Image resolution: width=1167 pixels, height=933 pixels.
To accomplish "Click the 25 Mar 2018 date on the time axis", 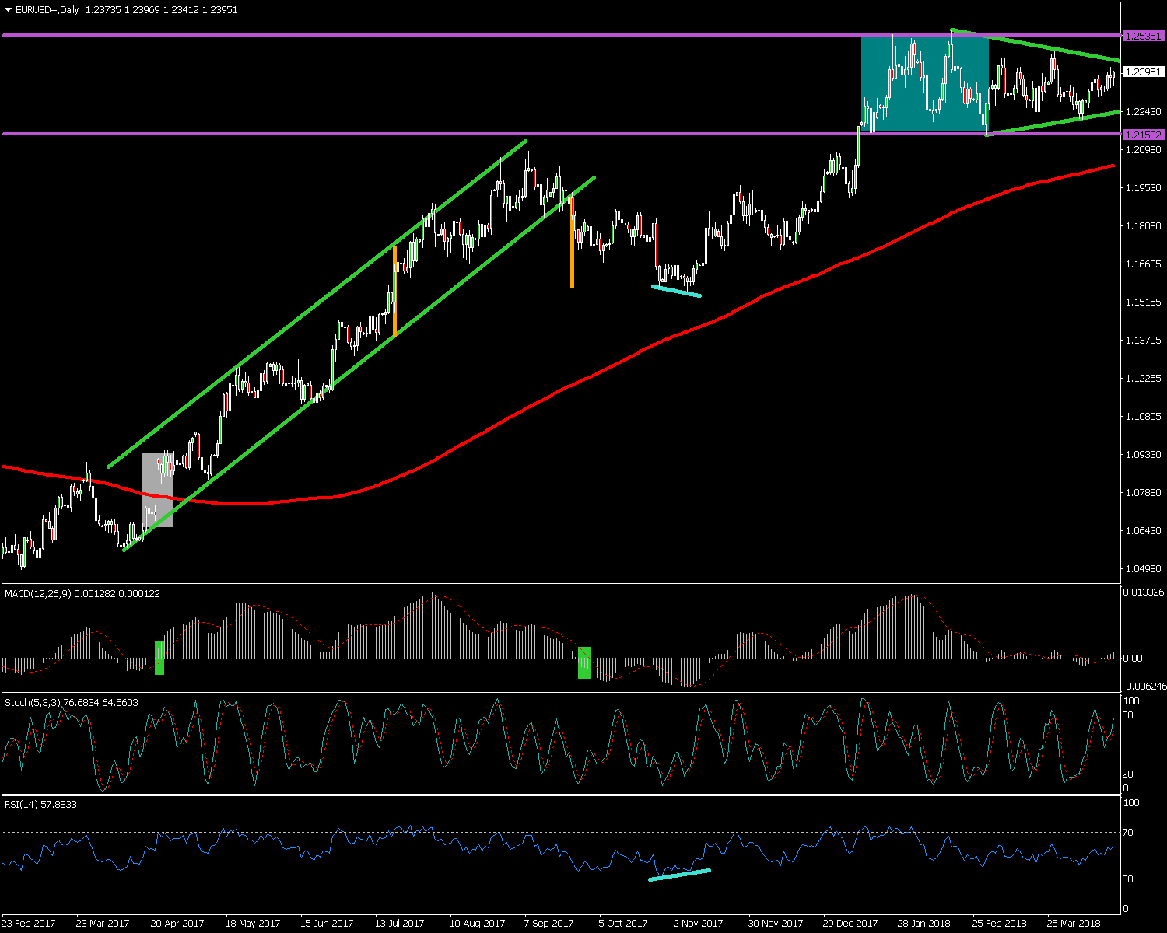I will click(1072, 924).
